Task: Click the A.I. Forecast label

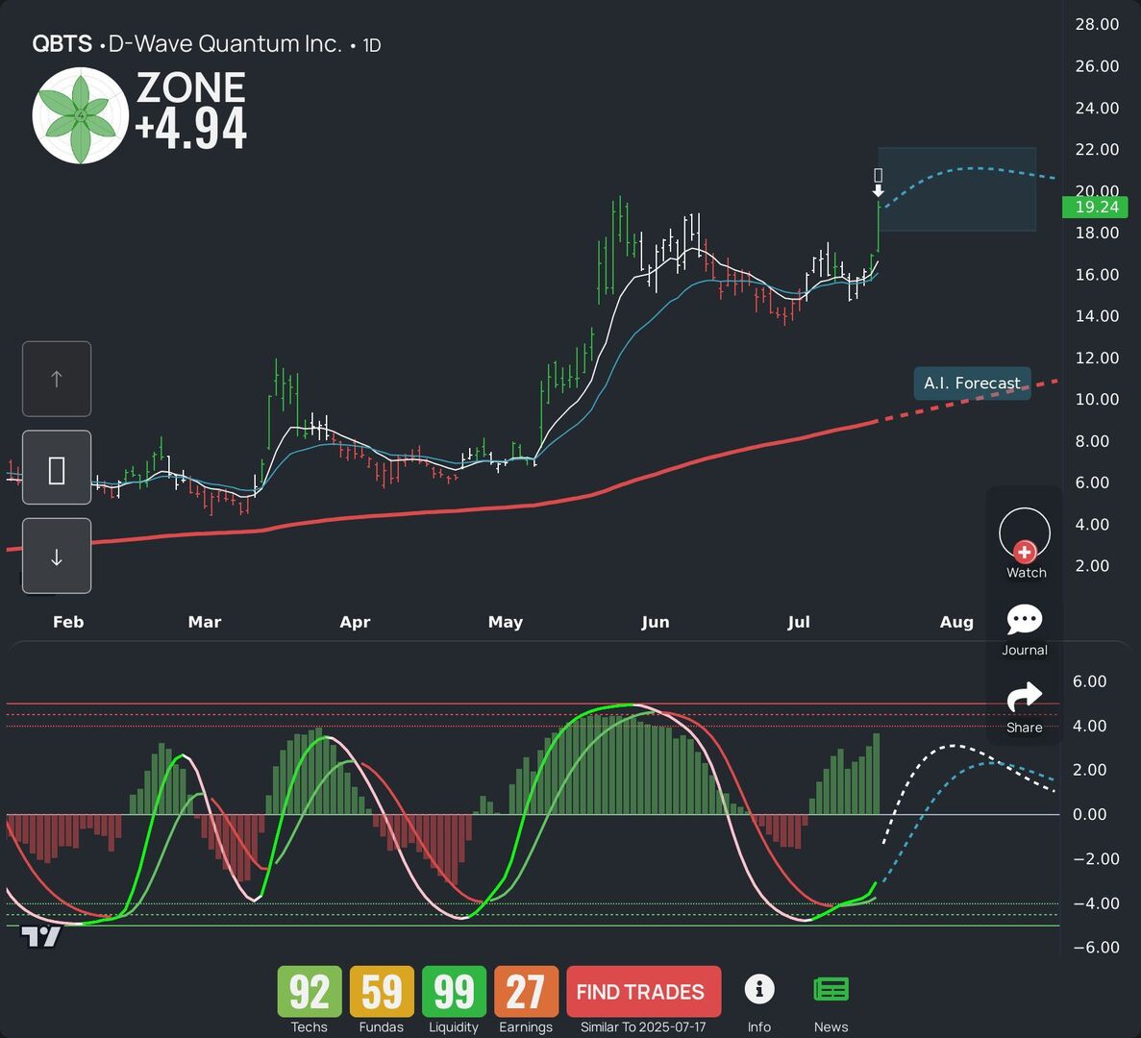Action: pyautogui.click(x=972, y=383)
